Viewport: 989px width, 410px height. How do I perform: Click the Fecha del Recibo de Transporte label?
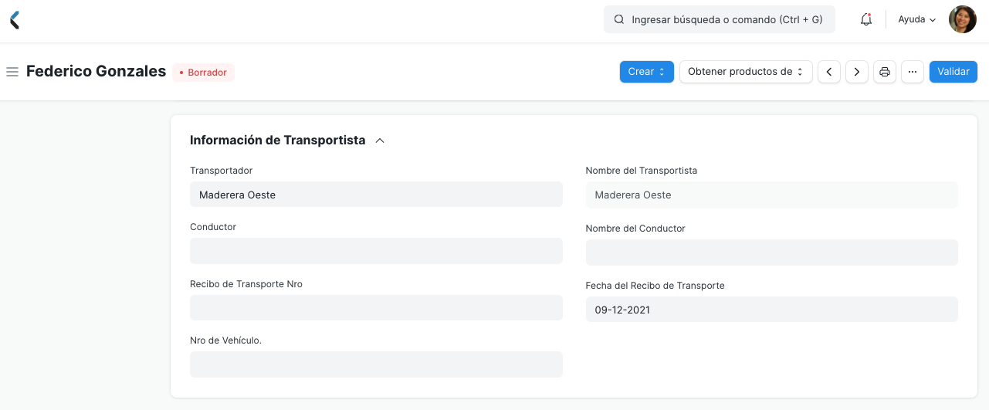point(655,286)
